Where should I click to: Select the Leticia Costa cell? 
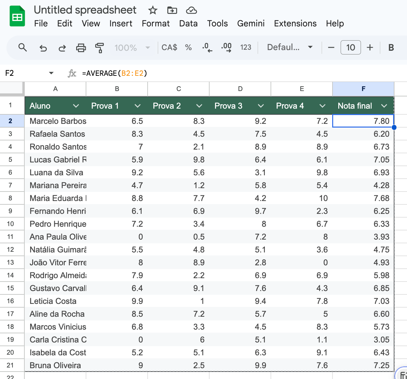click(56, 301)
